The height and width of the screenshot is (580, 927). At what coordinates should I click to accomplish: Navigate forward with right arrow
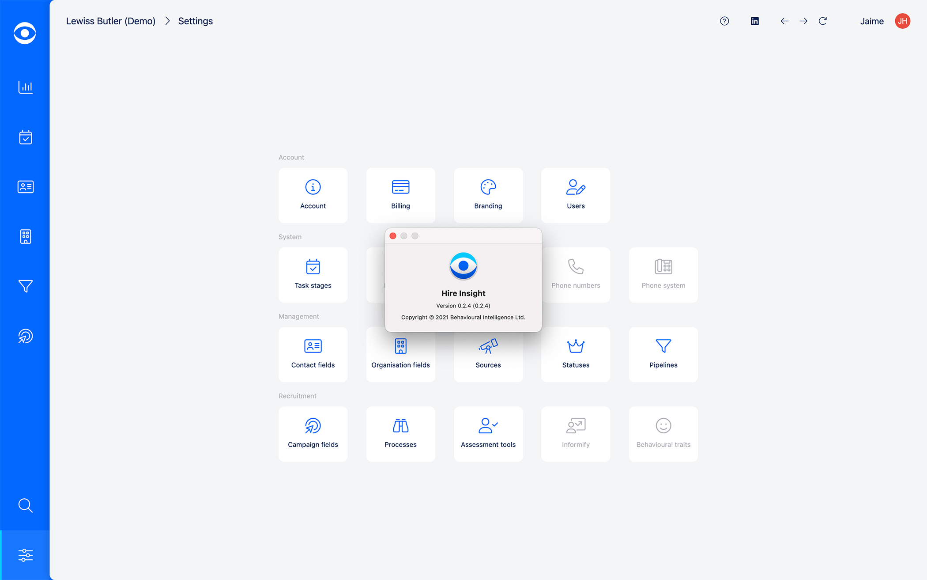coord(803,21)
